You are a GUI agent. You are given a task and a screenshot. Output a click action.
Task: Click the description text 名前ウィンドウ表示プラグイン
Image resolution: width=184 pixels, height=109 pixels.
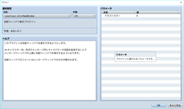tap(20, 22)
